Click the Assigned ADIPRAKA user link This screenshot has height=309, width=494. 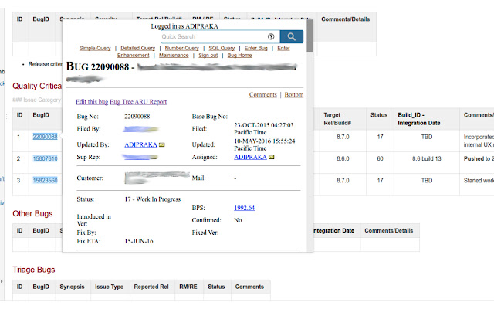coord(250,157)
